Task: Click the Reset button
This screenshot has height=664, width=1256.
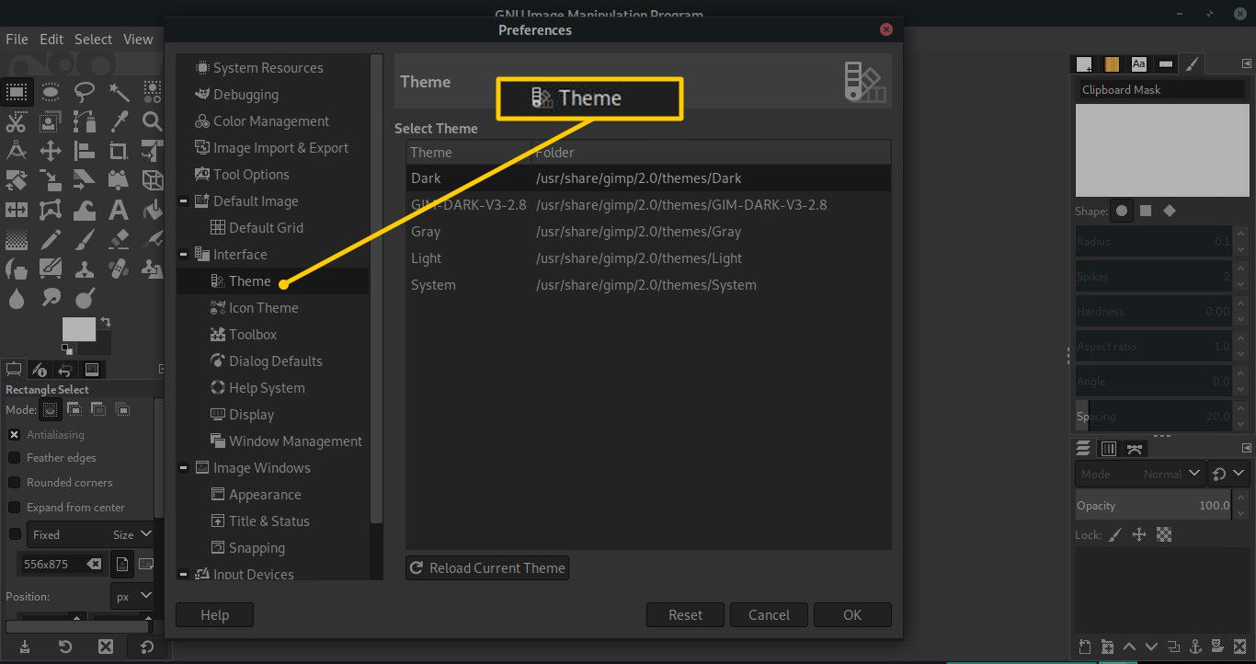Action: coord(685,615)
